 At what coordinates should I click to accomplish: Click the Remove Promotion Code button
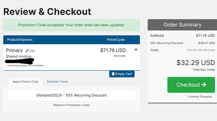(72, 105)
